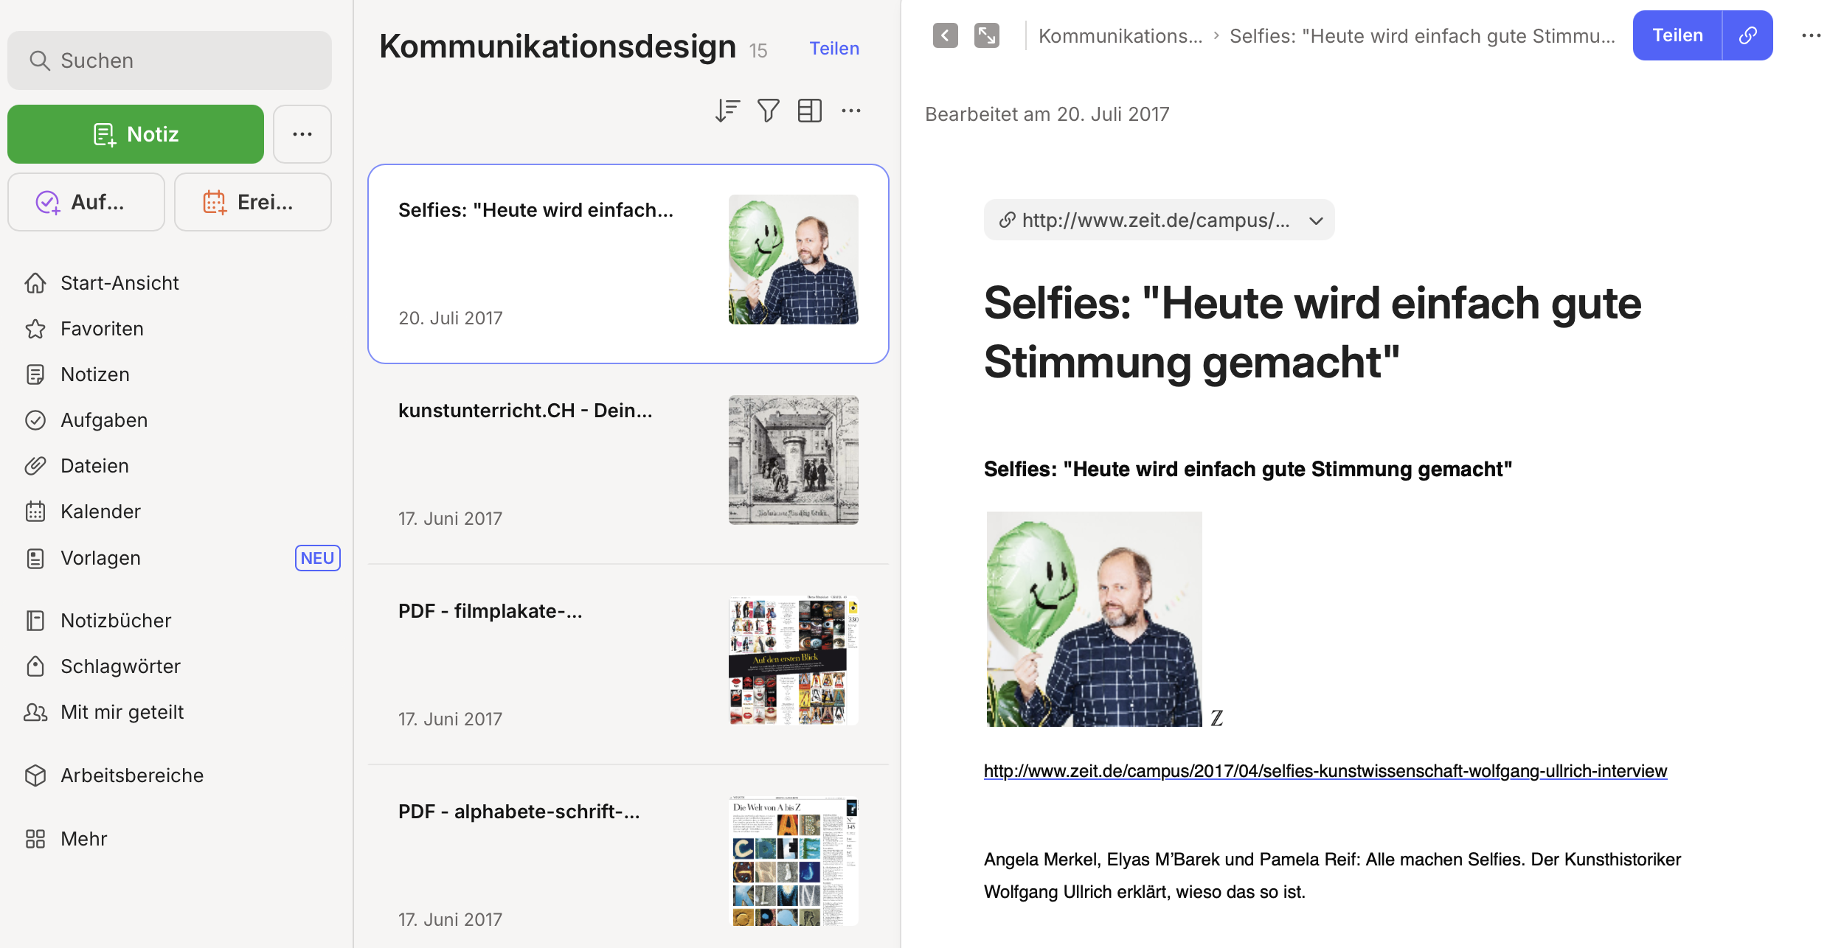1844x948 pixels.
Task: Open the zeit.de selfies interview hyperlink
Action: pos(1325,771)
